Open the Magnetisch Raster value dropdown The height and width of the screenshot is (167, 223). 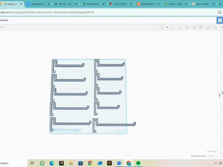(213, 156)
